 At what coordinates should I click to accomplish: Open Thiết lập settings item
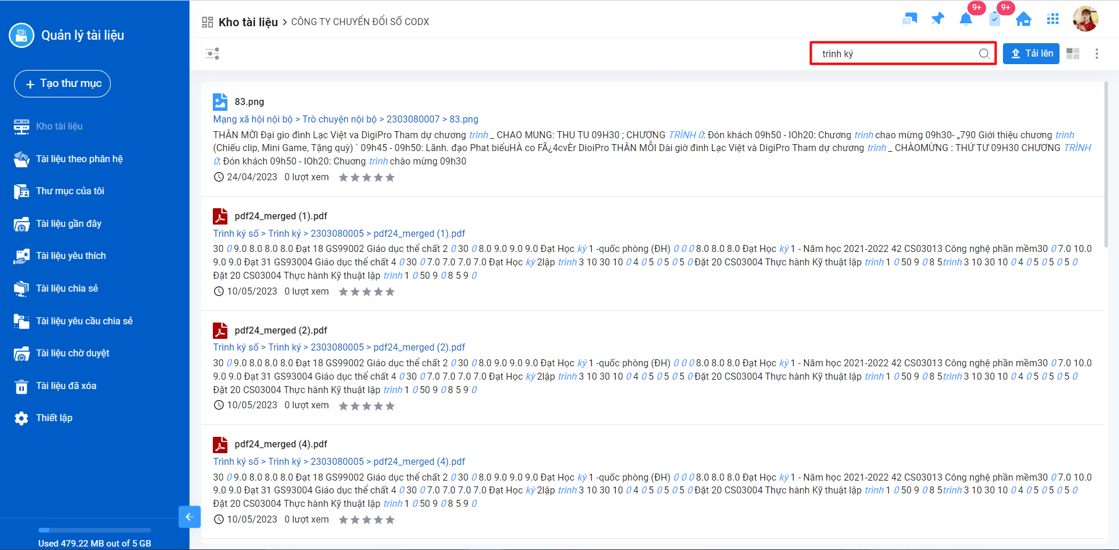[x=54, y=418]
